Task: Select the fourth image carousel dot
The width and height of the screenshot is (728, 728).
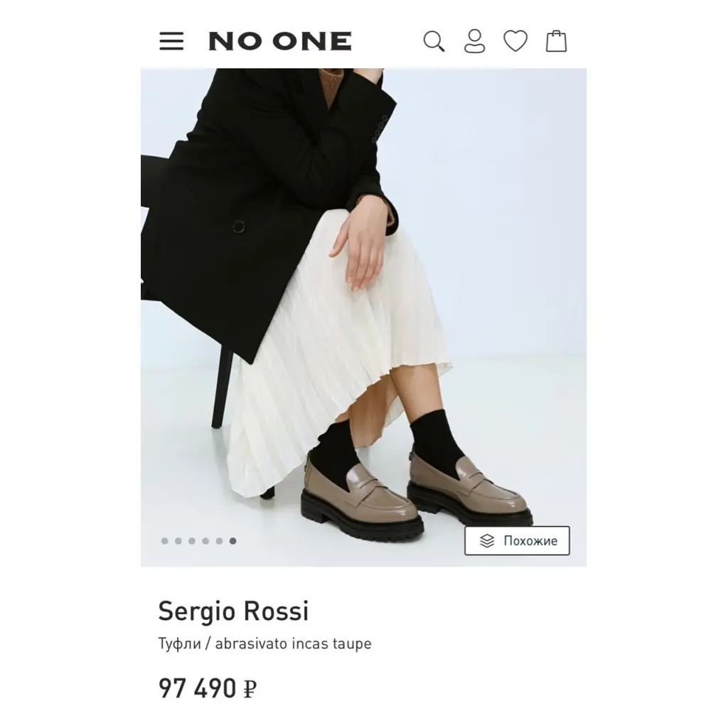Action: tap(205, 541)
